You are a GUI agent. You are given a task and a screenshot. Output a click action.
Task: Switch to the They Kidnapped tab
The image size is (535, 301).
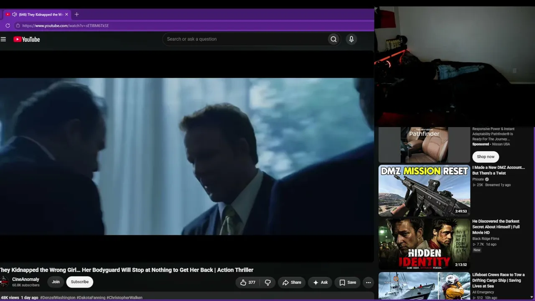coord(38,14)
